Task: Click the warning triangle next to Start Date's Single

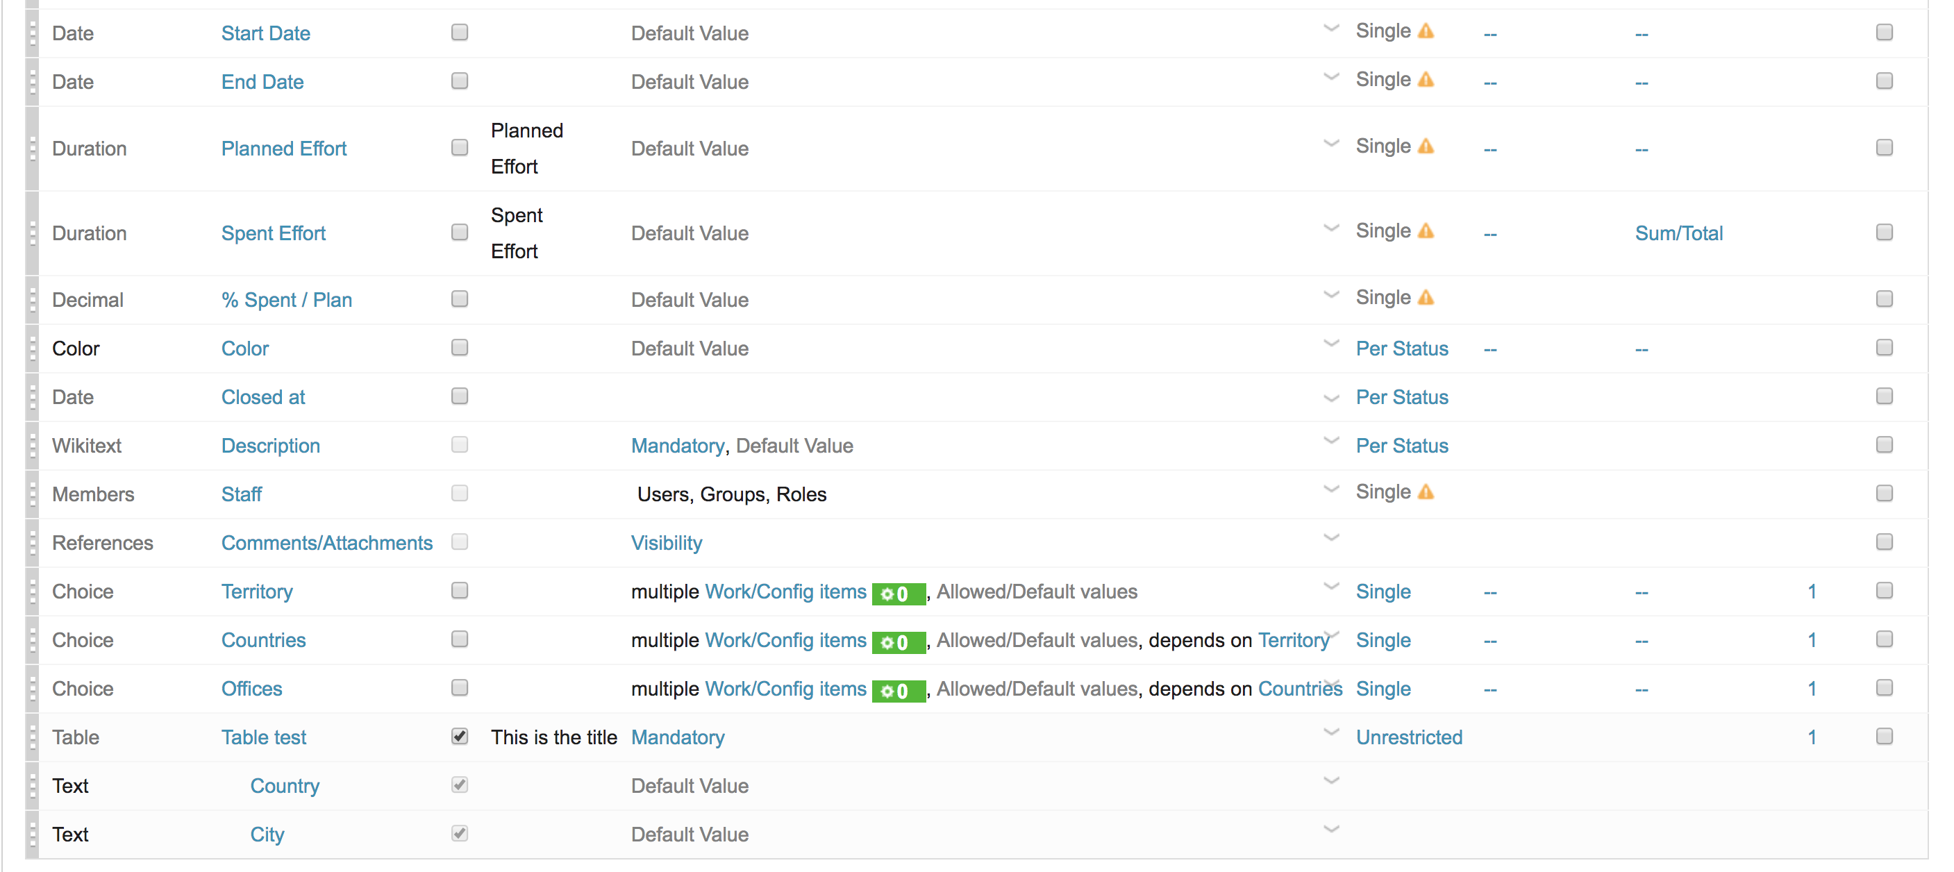Action: [x=1427, y=31]
